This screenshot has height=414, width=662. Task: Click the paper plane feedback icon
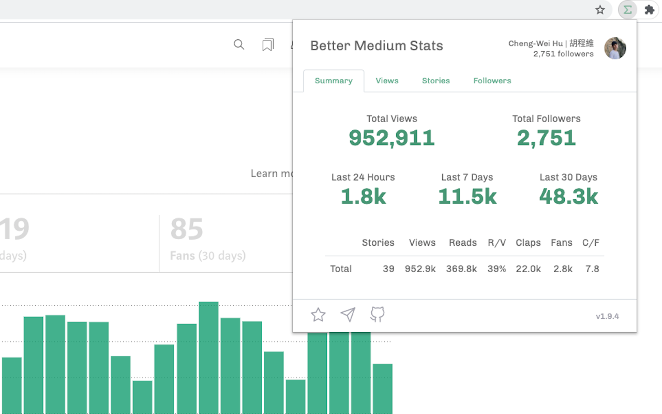pos(348,315)
